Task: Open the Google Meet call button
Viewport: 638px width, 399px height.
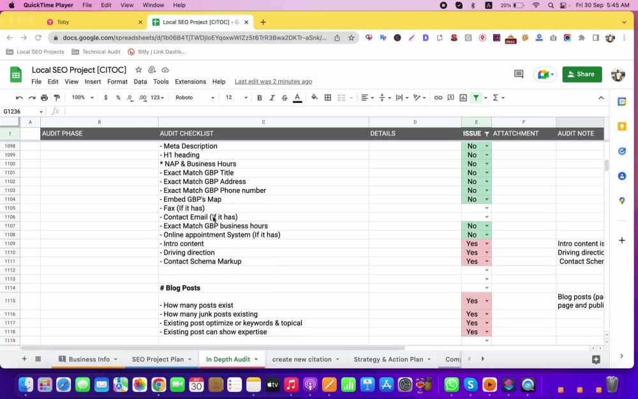Action: point(545,75)
